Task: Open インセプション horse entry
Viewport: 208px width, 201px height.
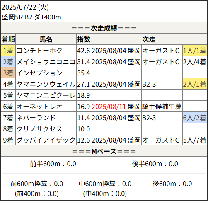Action: click(39, 73)
